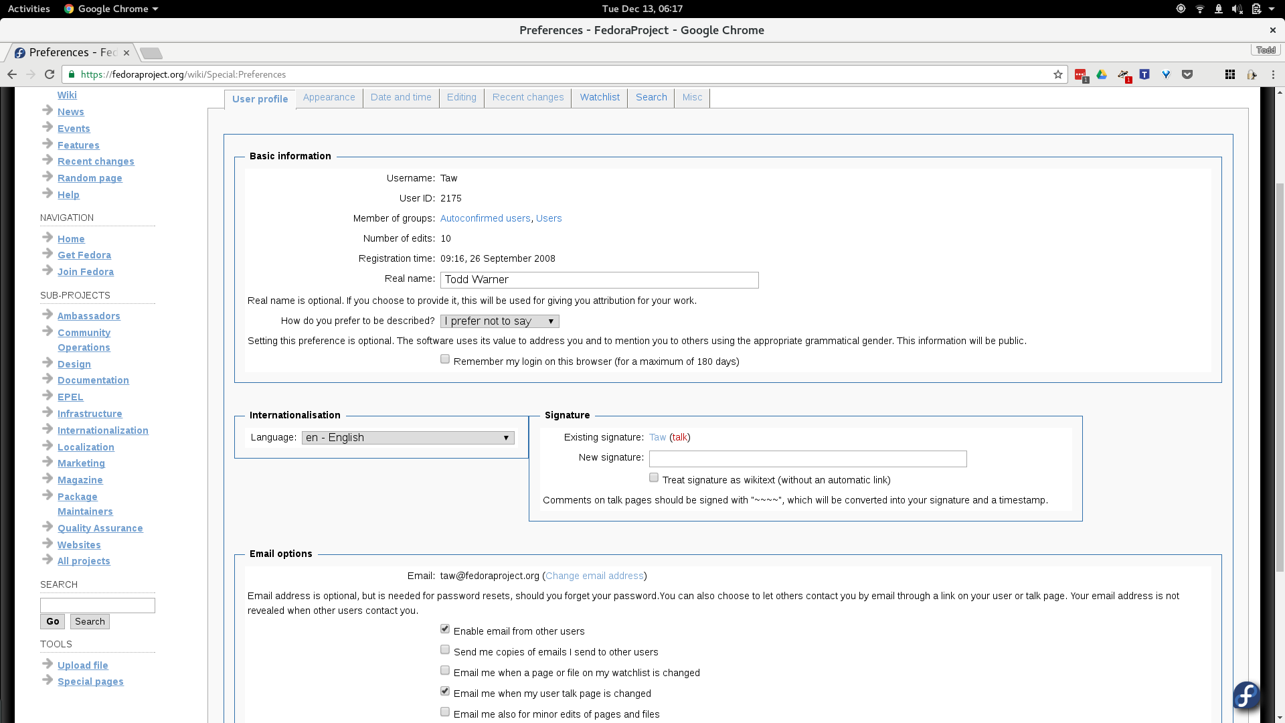This screenshot has height=723, width=1285.
Task: Check Send me copies of emails
Action: pyautogui.click(x=445, y=650)
